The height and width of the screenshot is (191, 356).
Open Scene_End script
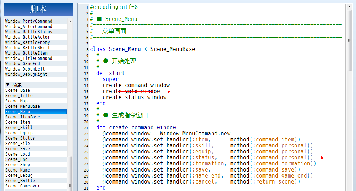35,159
